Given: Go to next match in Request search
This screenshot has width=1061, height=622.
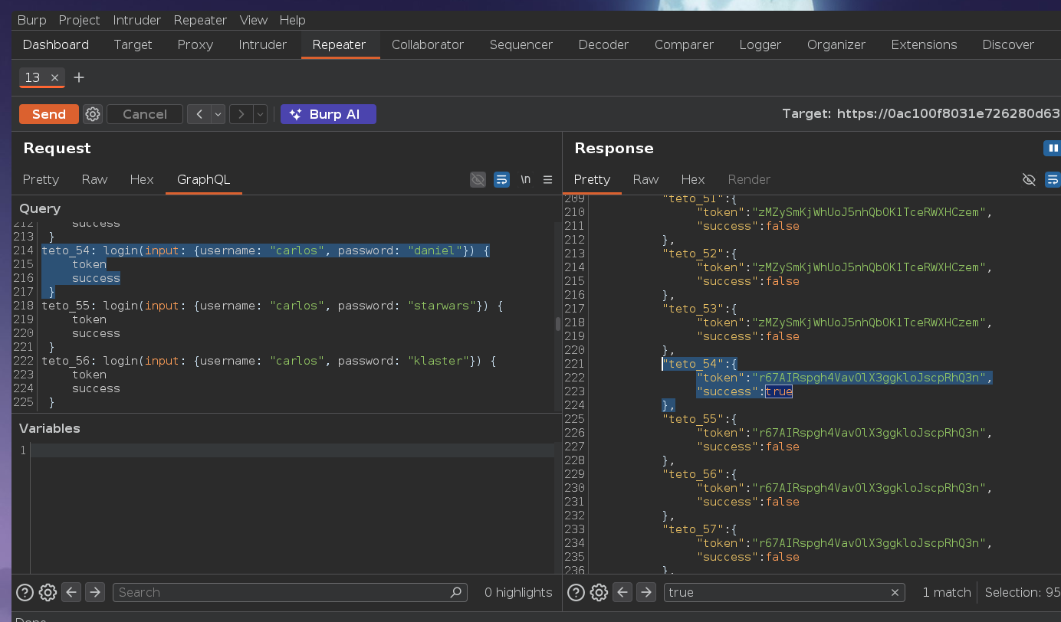Looking at the screenshot, I should pyautogui.click(x=95, y=592).
